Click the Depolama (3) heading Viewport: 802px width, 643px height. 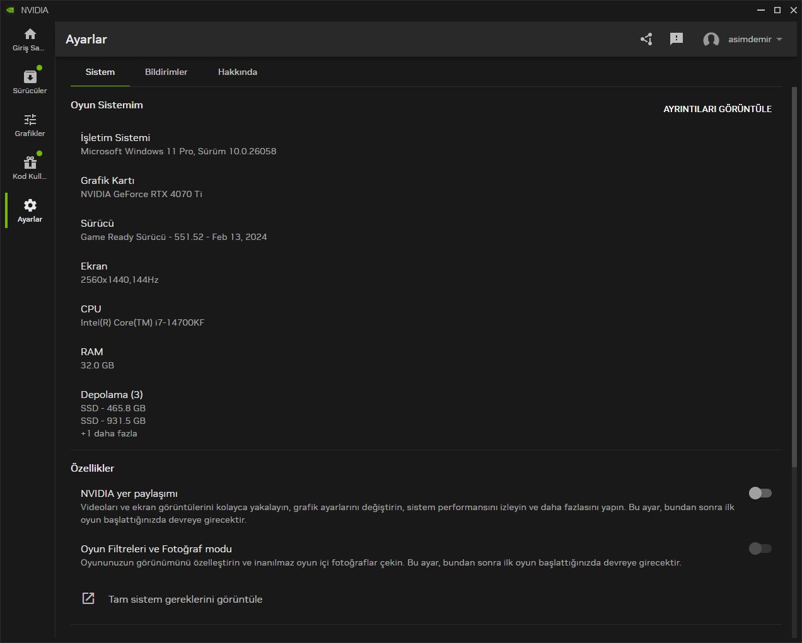pos(112,395)
